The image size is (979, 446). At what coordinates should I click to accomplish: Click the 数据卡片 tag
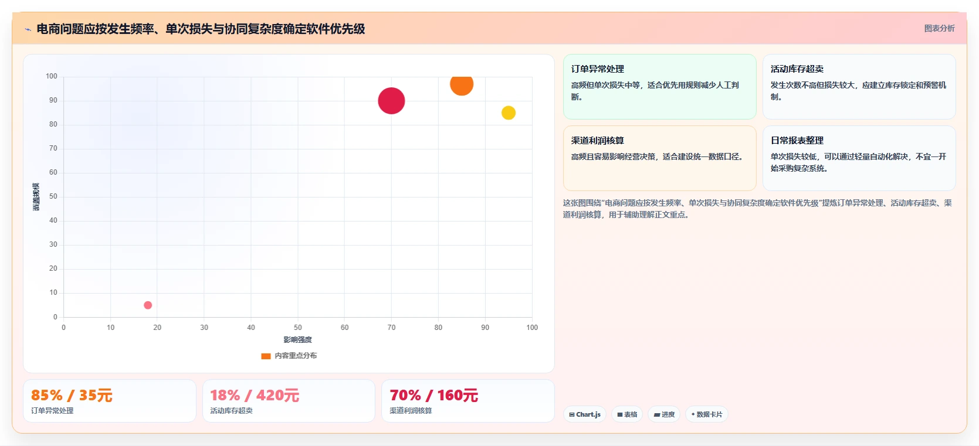[707, 414]
